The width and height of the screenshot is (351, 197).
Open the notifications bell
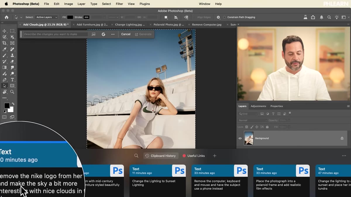click(321, 17)
